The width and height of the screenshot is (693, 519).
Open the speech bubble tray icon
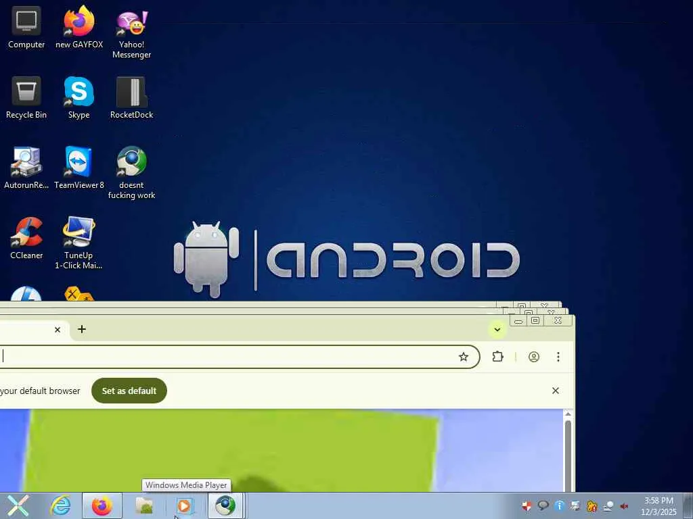coord(543,505)
